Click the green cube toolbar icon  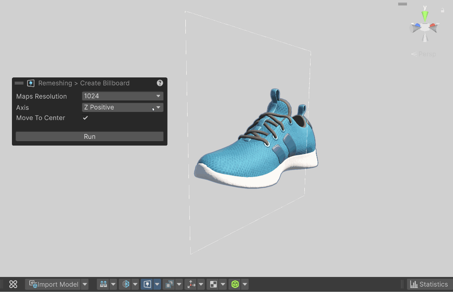pos(235,284)
